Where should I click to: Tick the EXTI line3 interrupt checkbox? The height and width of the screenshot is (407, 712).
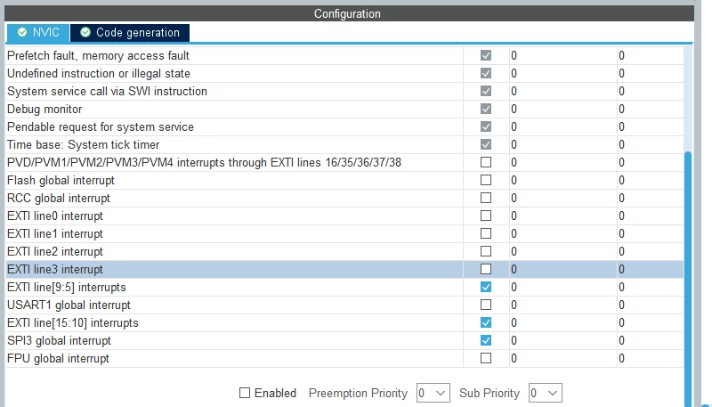click(x=486, y=269)
